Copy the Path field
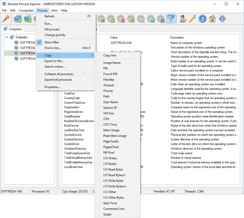Viewport: 244px width, 218px height. point(118,96)
